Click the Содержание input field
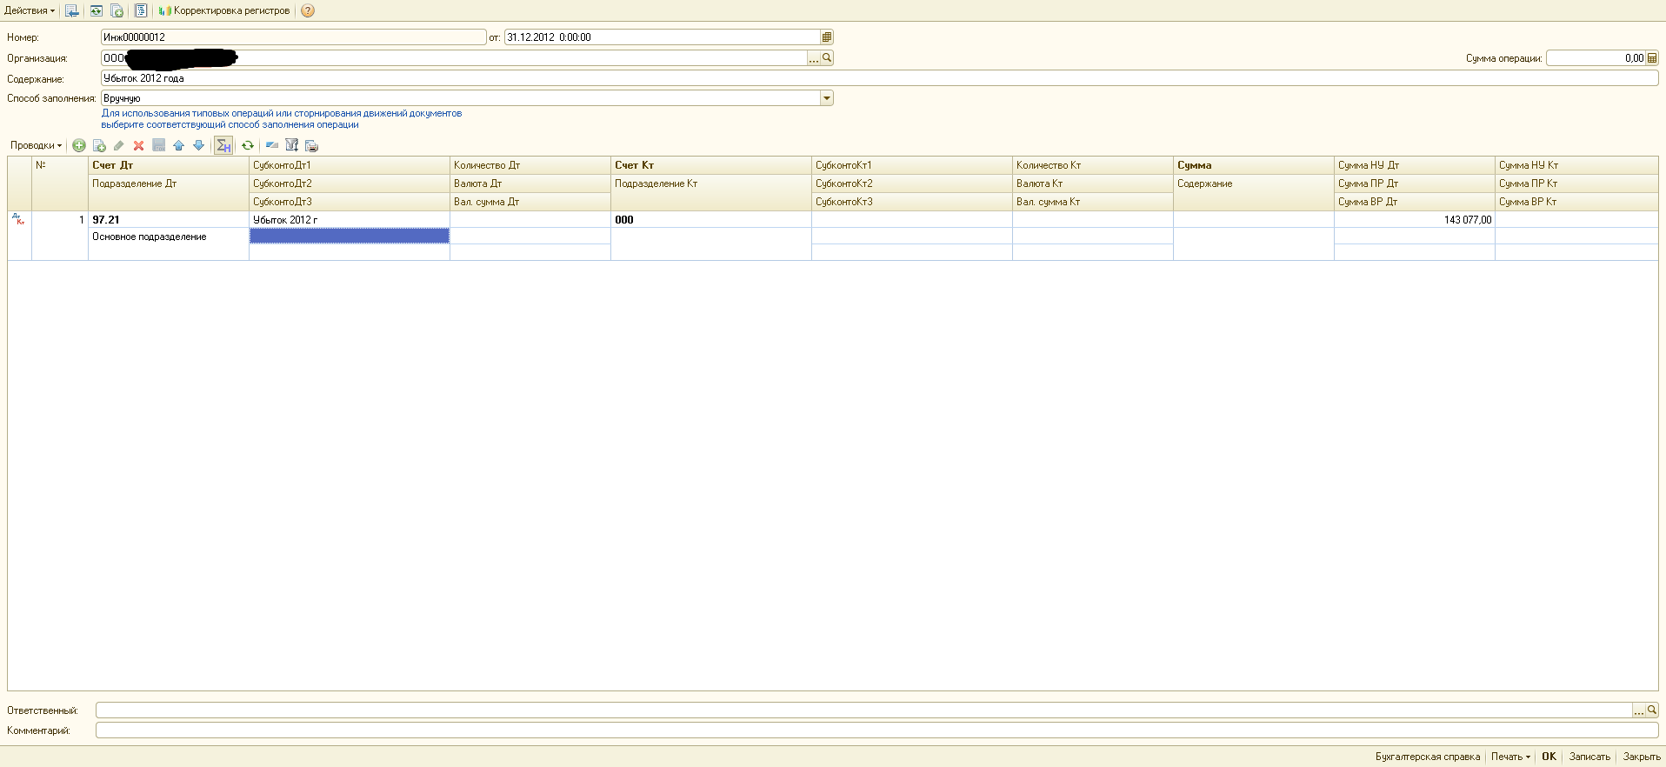The image size is (1666, 767). point(879,78)
